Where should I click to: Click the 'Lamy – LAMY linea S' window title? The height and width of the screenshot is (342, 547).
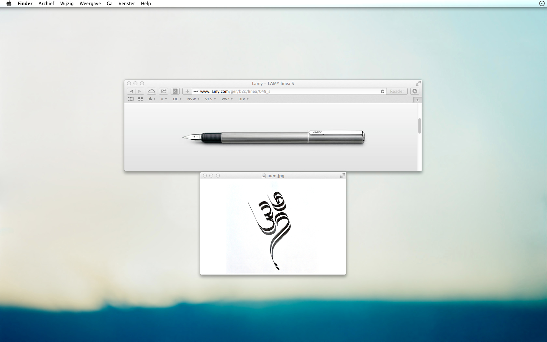[273, 83]
